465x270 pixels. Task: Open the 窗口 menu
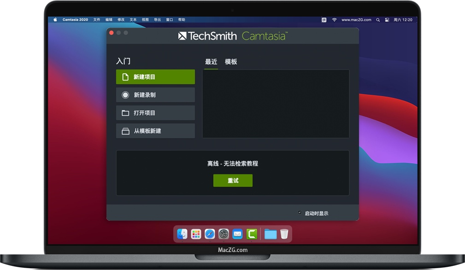(x=170, y=20)
